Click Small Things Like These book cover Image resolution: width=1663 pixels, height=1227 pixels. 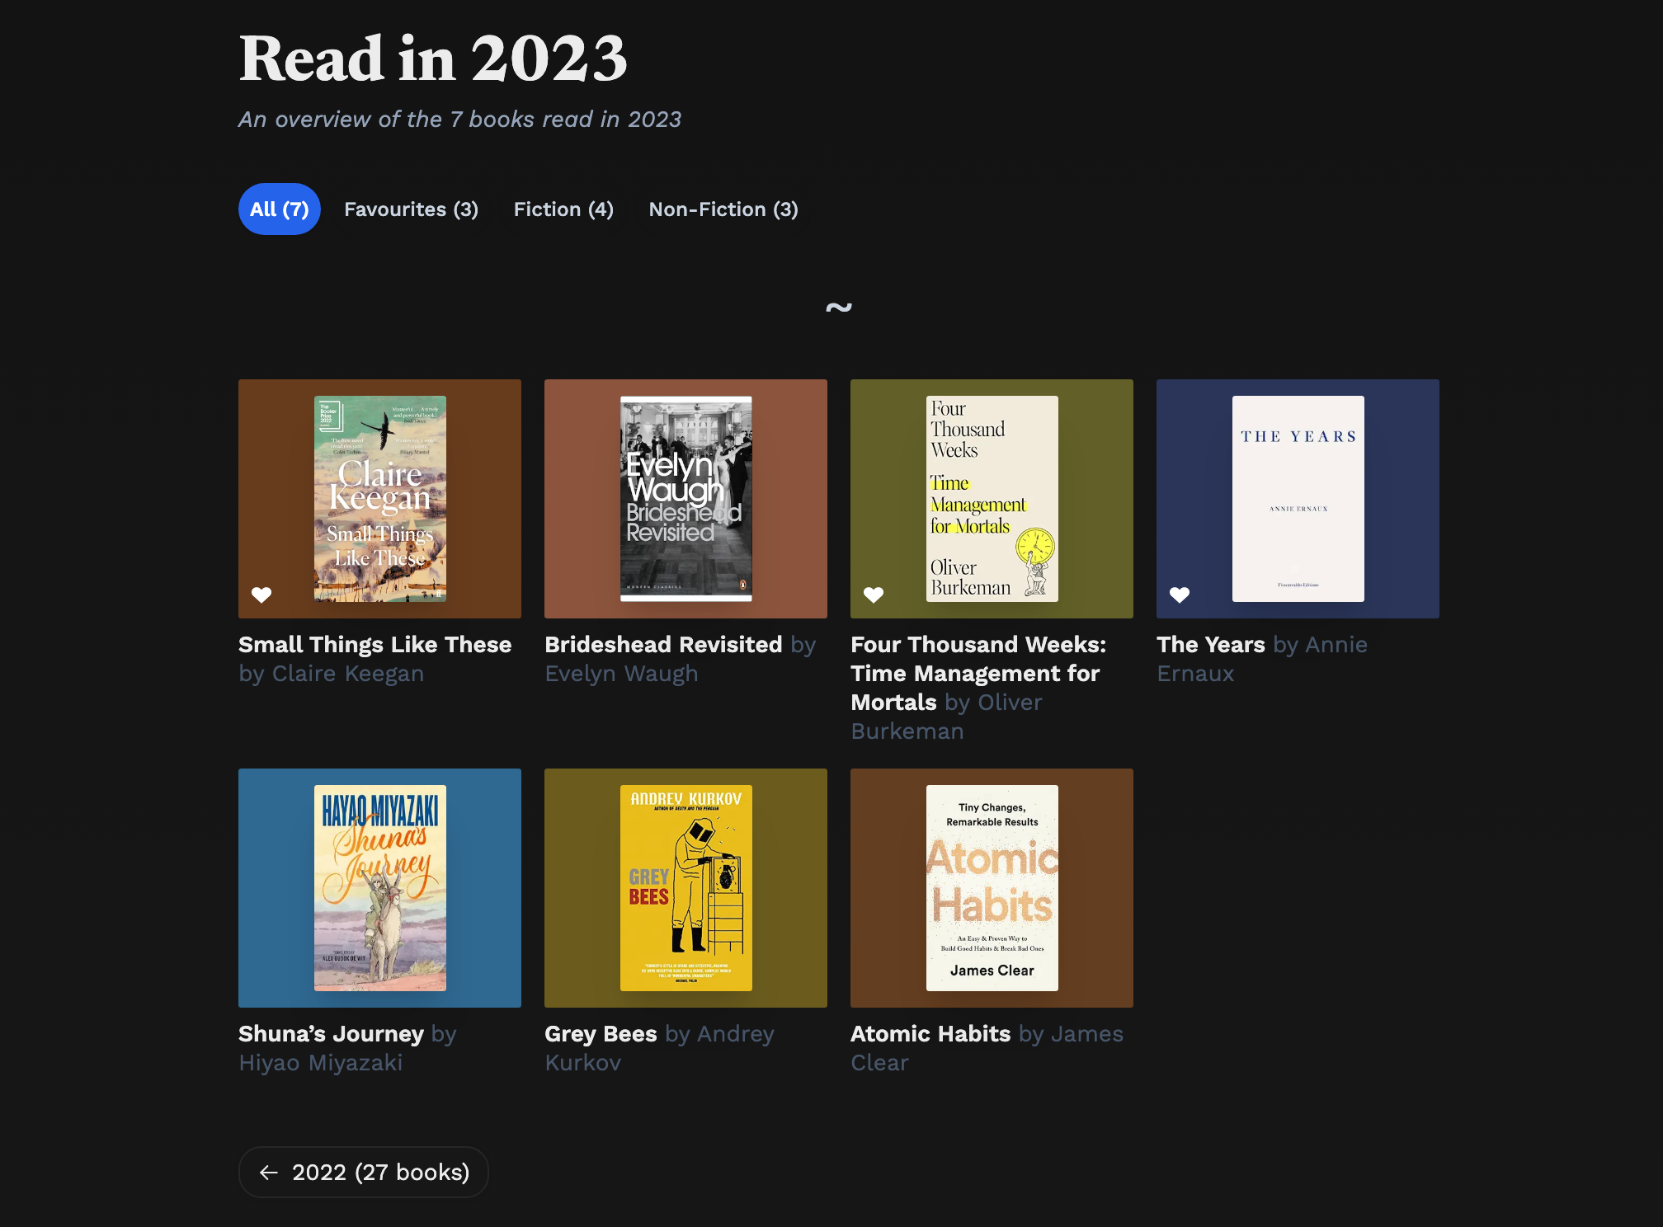click(x=380, y=499)
